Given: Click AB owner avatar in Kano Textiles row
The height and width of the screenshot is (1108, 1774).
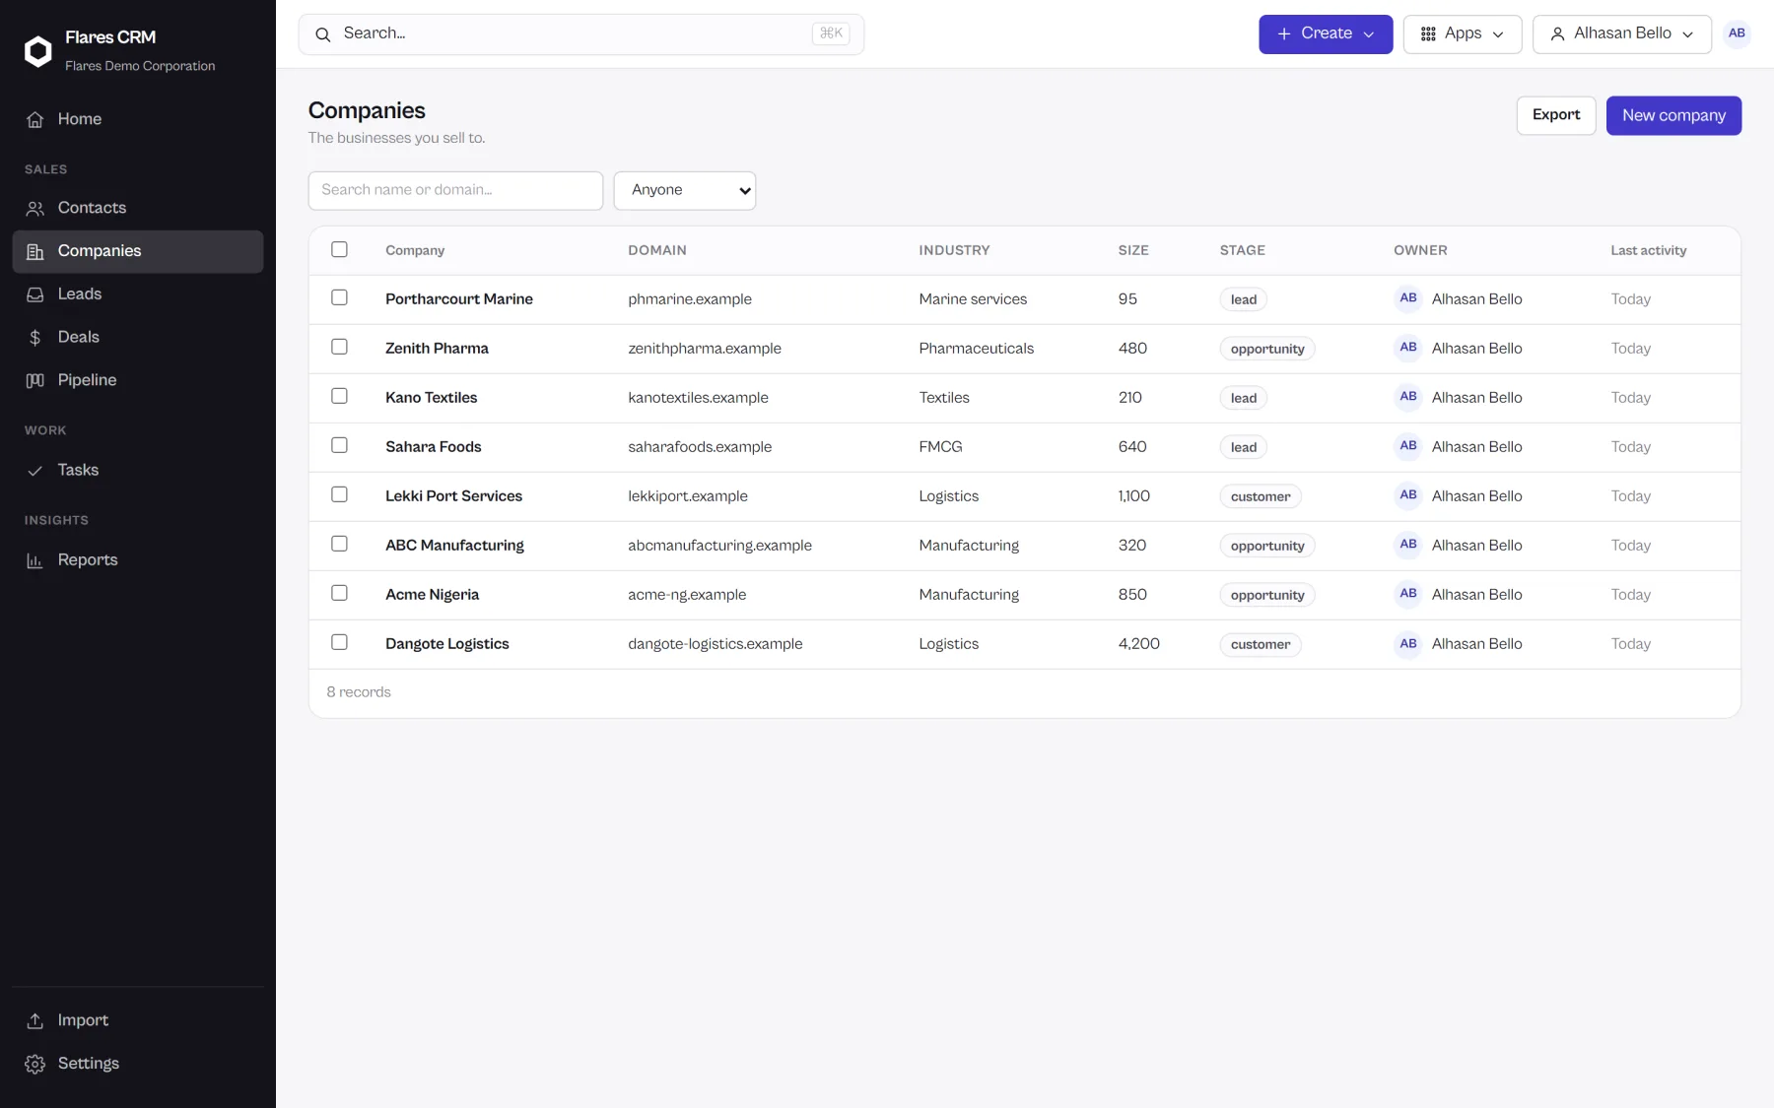Looking at the screenshot, I should coord(1408,397).
